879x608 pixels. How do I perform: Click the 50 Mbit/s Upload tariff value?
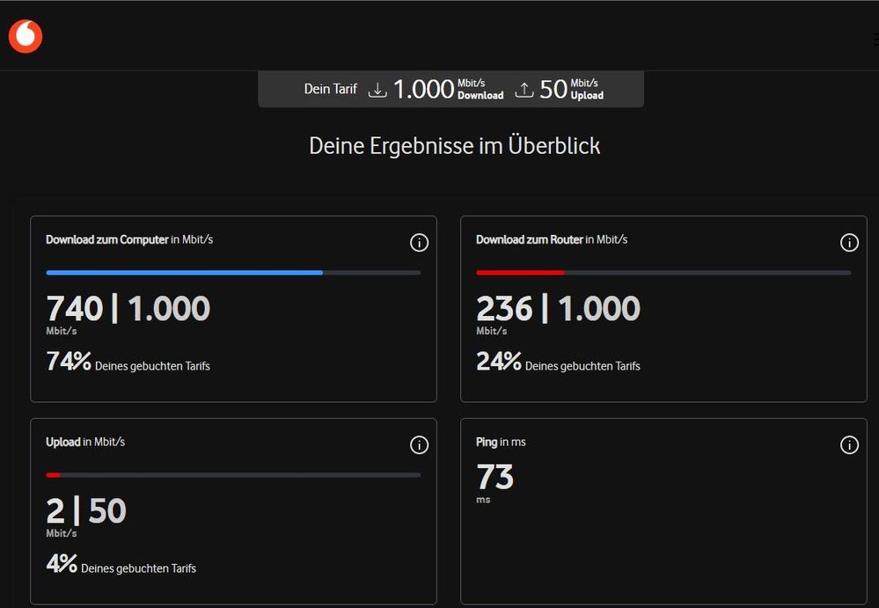tap(571, 89)
